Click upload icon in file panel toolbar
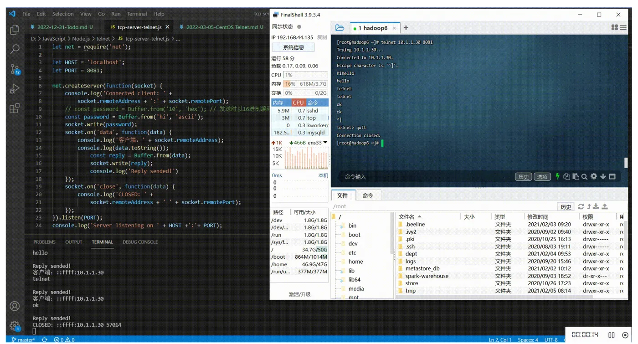638x344 pixels. 605,206
